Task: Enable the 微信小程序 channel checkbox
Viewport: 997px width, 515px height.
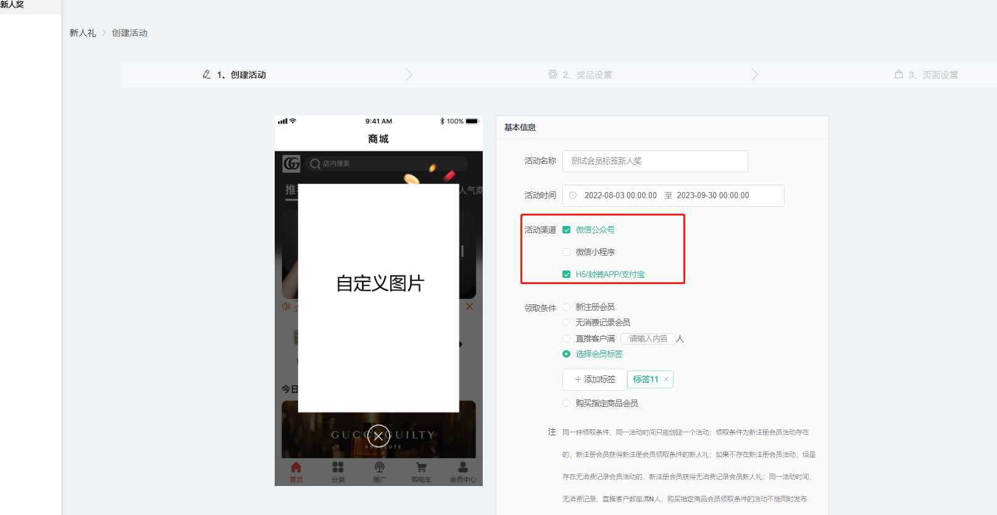Action: [566, 252]
